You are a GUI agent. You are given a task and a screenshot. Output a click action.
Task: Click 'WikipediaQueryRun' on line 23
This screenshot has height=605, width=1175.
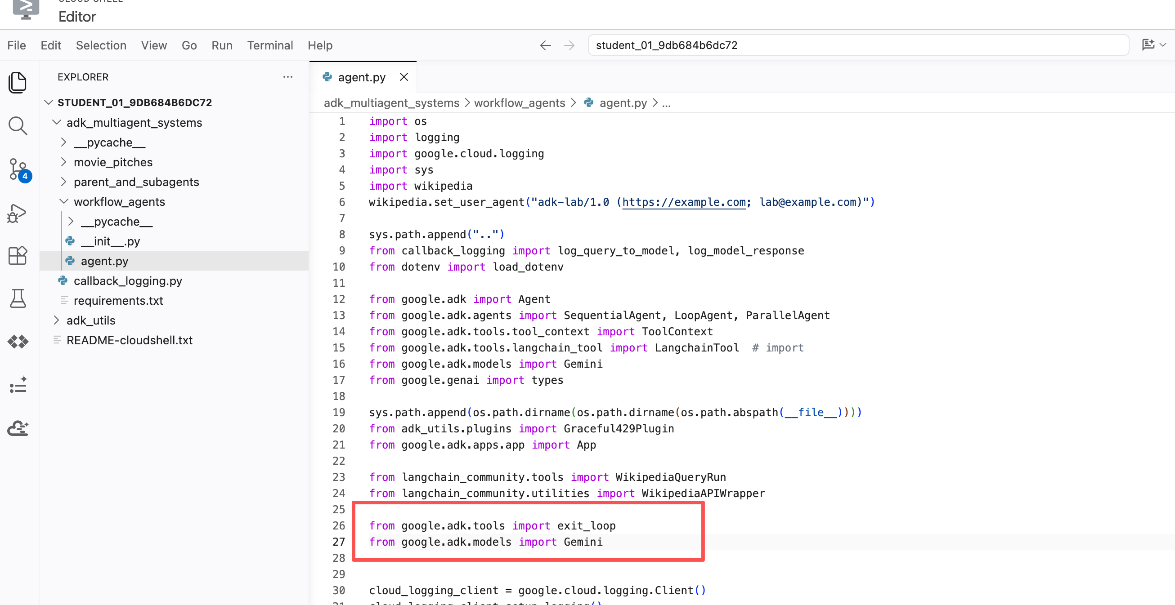point(671,477)
